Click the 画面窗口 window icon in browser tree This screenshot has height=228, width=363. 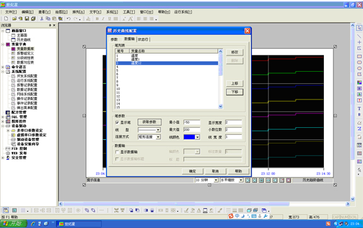tap(8, 31)
